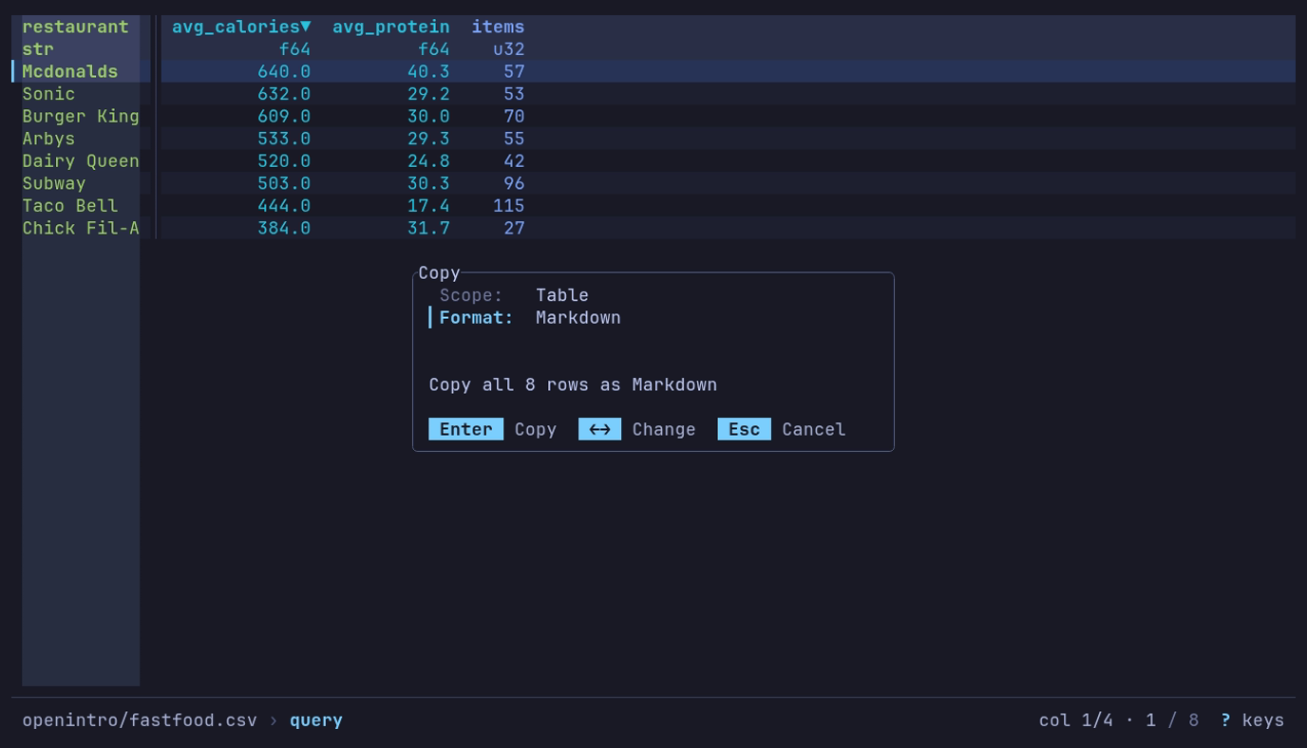Click the 520.0 calories cell
1307x748 pixels.
click(x=284, y=161)
